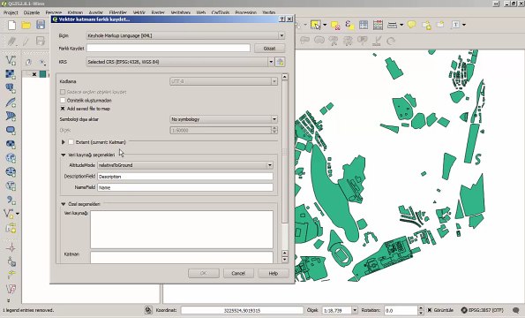
Task: Save project with the floppy disk icon
Action: tap(41, 25)
